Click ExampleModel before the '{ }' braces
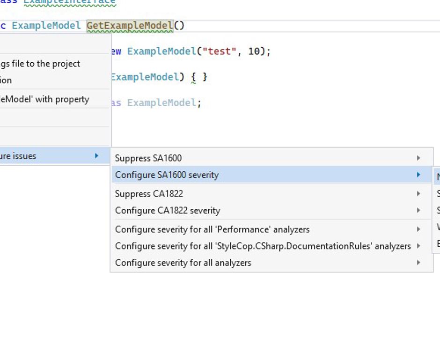 coord(145,77)
